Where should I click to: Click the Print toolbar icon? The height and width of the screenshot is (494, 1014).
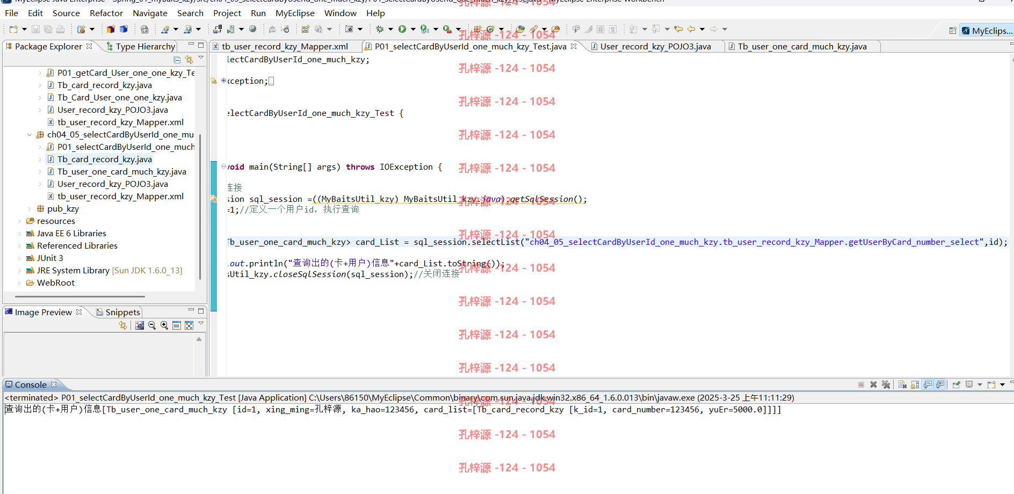(60, 29)
